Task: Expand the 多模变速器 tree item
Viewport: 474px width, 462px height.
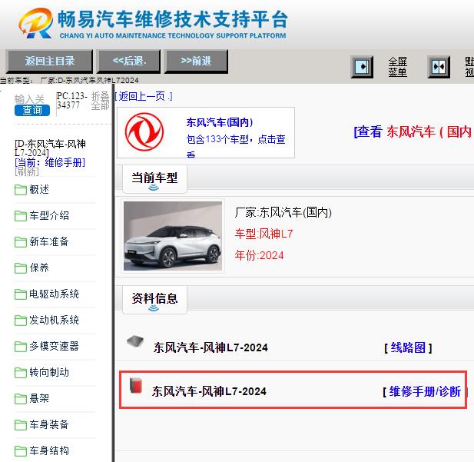Action: point(54,346)
